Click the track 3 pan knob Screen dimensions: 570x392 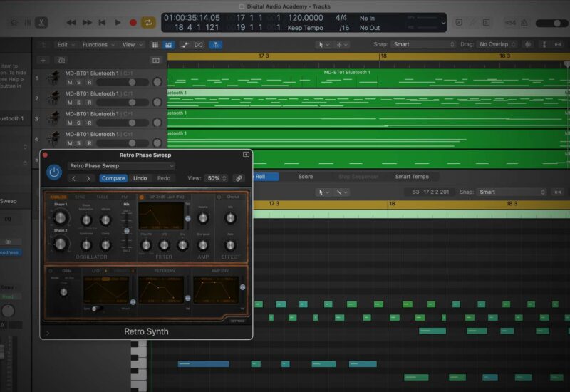[x=157, y=123]
